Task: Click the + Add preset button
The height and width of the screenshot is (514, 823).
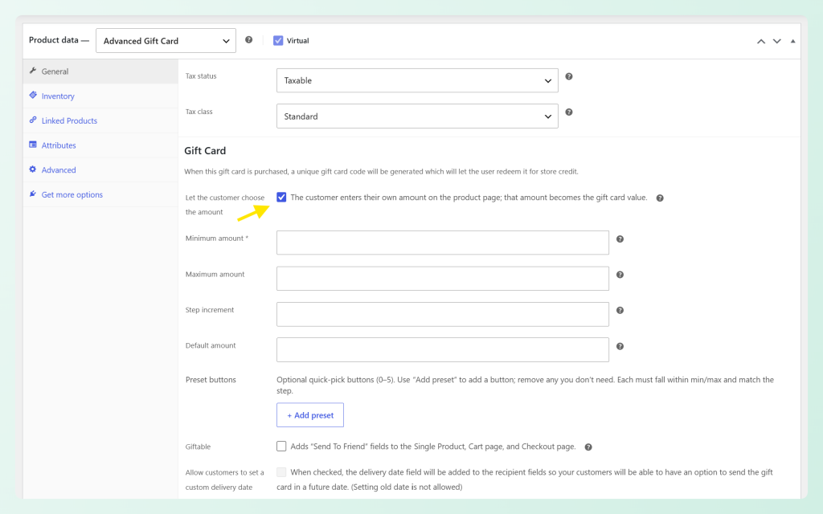Action: [x=310, y=415]
